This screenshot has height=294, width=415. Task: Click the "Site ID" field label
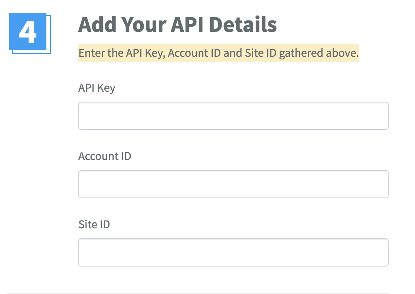[94, 225]
